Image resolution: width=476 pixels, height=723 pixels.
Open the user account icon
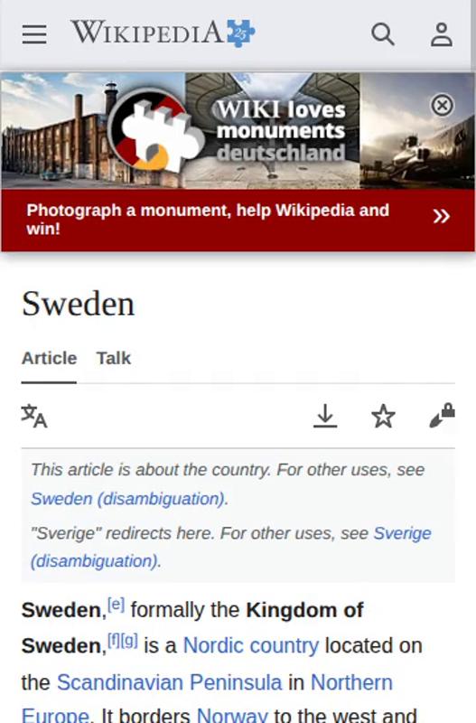point(442,34)
